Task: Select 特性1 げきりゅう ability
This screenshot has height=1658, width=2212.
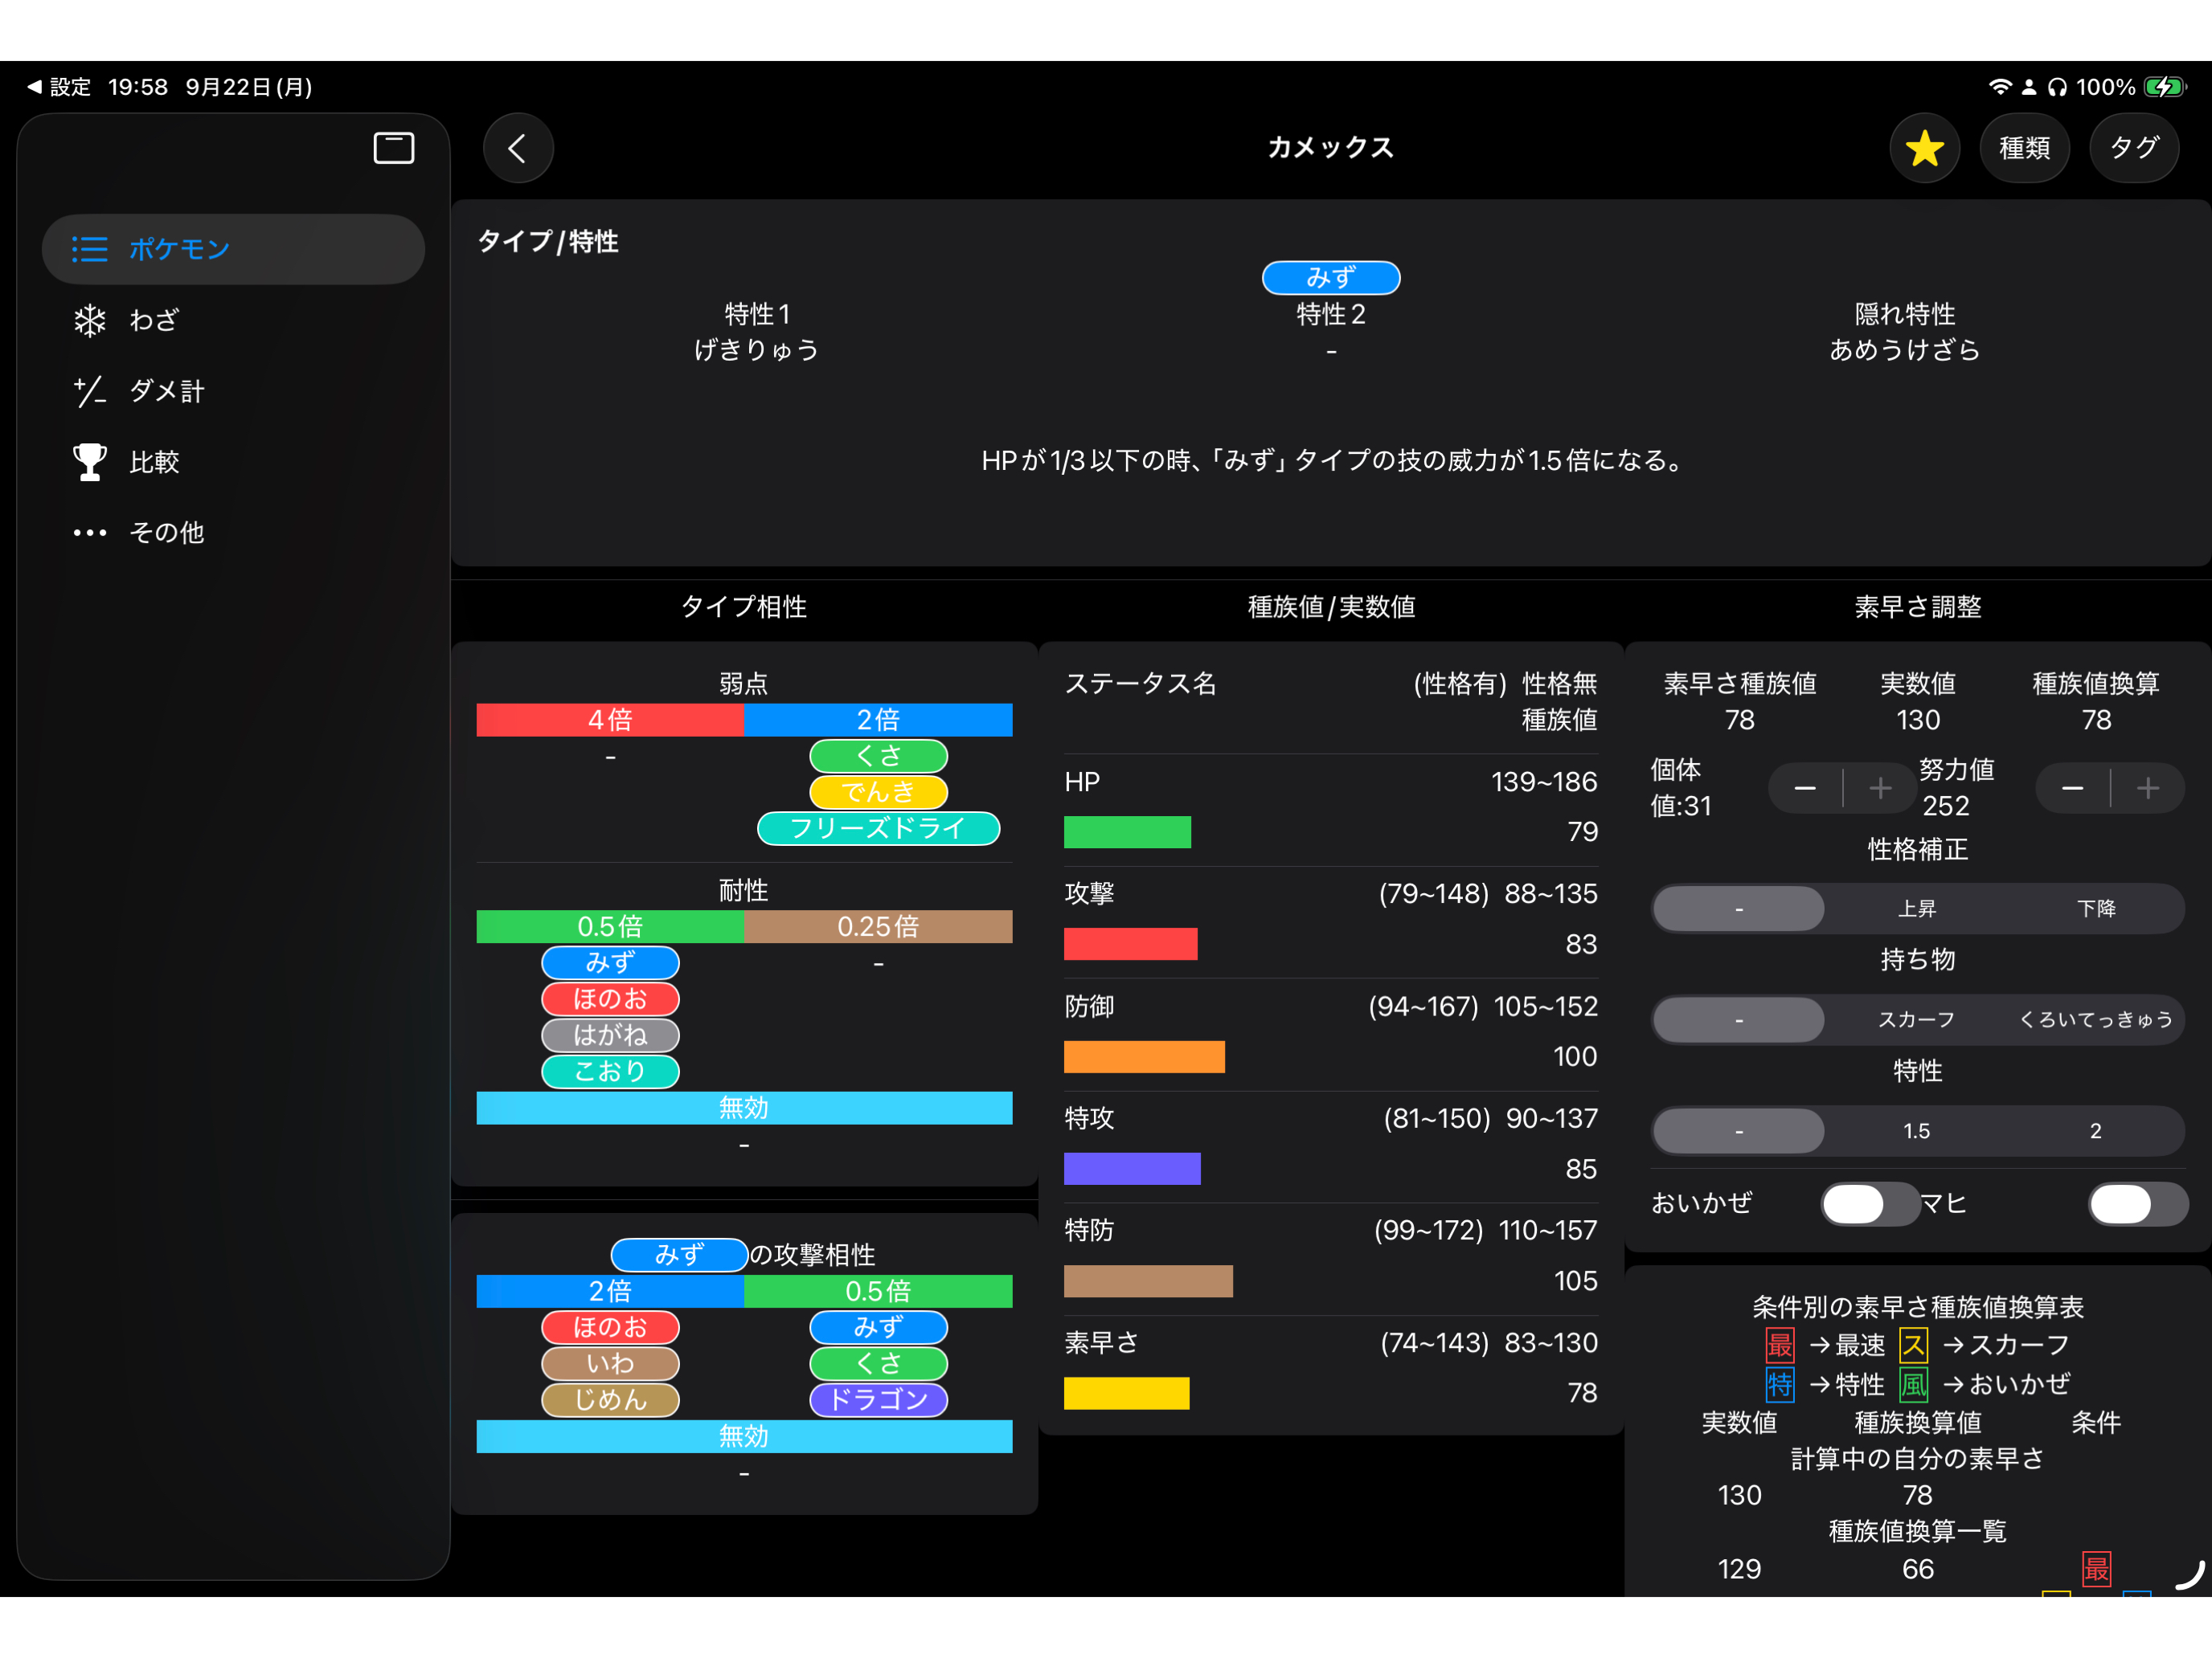Action: (757, 349)
